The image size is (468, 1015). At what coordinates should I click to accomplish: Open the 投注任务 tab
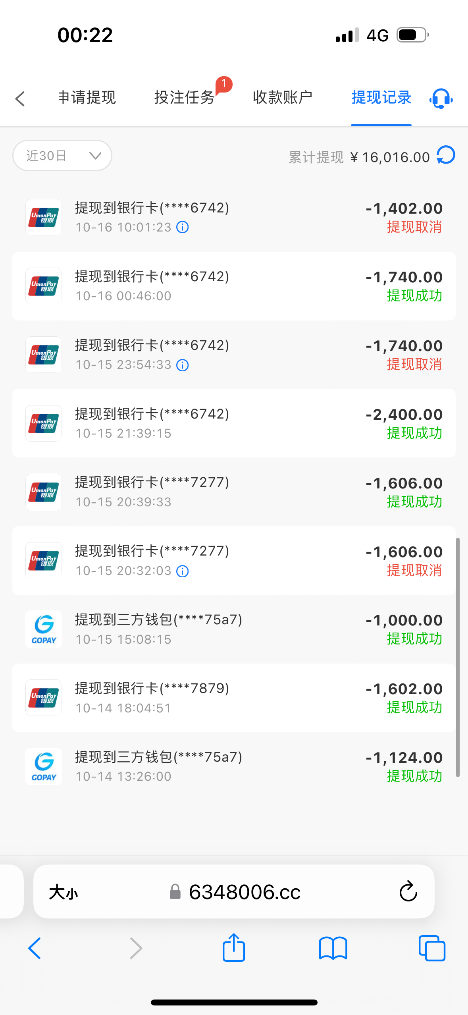point(184,98)
